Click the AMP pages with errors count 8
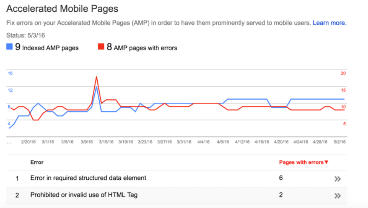The width and height of the screenshot is (368, 208). pos(109,47)
